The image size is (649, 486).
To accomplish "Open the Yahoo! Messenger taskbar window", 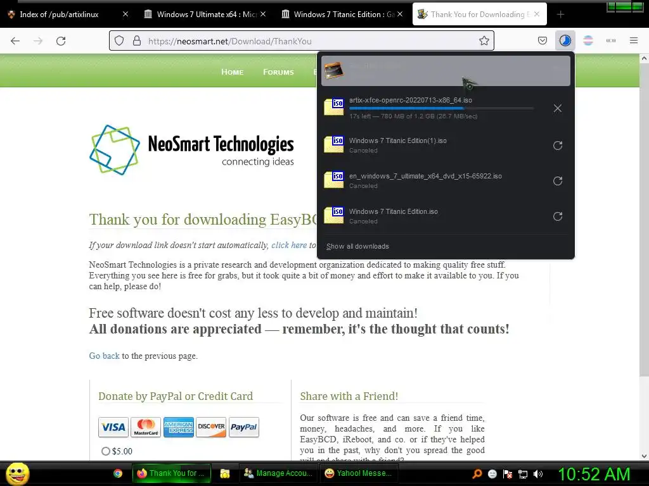I will pyautogui.click(x=359, y=473).
